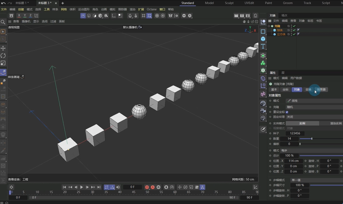Click the play forward button

(81, 187)
